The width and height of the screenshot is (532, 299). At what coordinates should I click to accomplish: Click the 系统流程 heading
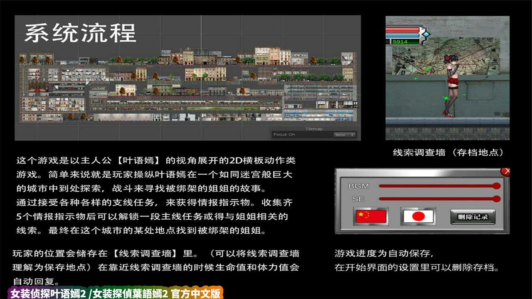[80, 33]
